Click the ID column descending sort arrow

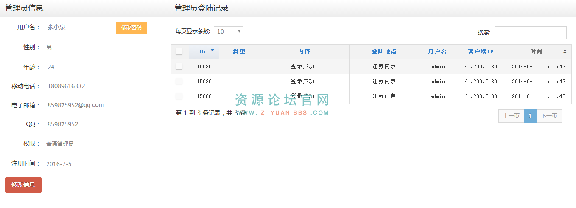[213, 50]
